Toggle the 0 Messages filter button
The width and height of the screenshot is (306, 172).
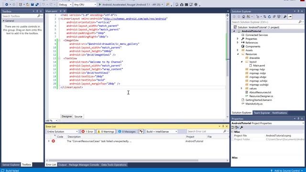[127, 132]
